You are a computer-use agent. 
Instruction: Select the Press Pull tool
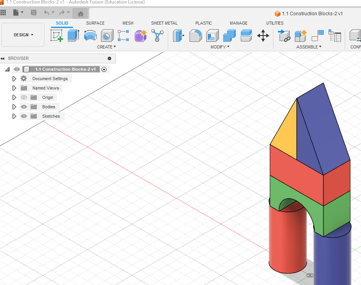[179, 36]
